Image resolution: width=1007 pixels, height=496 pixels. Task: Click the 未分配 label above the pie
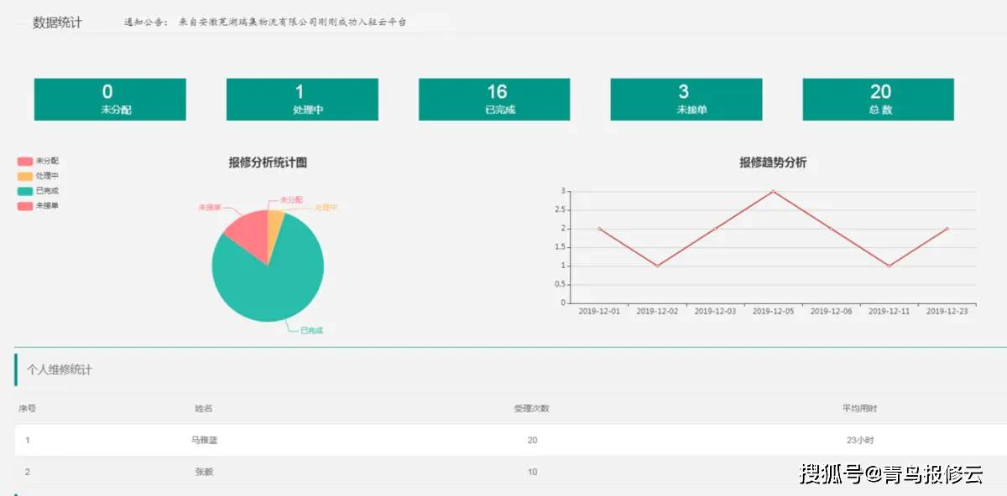pyautogui.click(x=290, y=200)
